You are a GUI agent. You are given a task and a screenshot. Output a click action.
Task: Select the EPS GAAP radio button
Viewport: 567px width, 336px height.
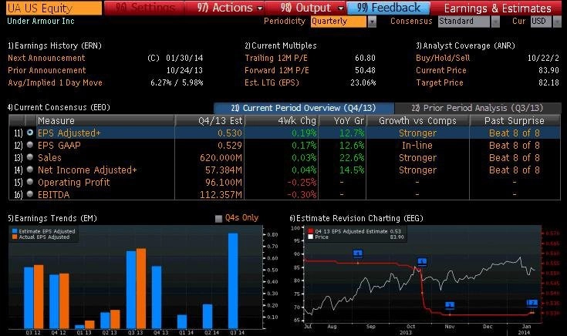(x=30, y=145)
